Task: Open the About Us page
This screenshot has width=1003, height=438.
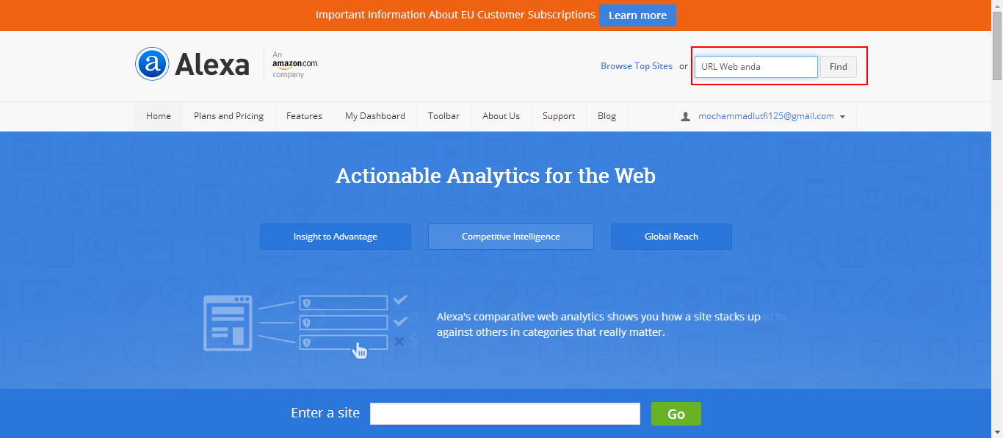Action: [501, 116]
